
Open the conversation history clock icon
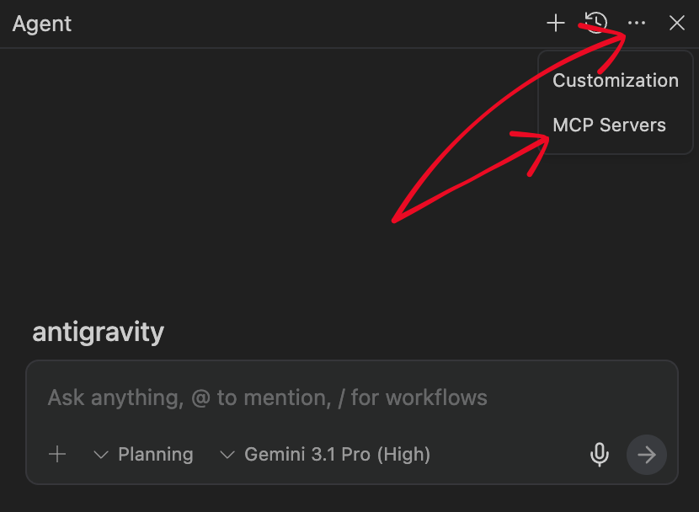click(x=596, y=24)
